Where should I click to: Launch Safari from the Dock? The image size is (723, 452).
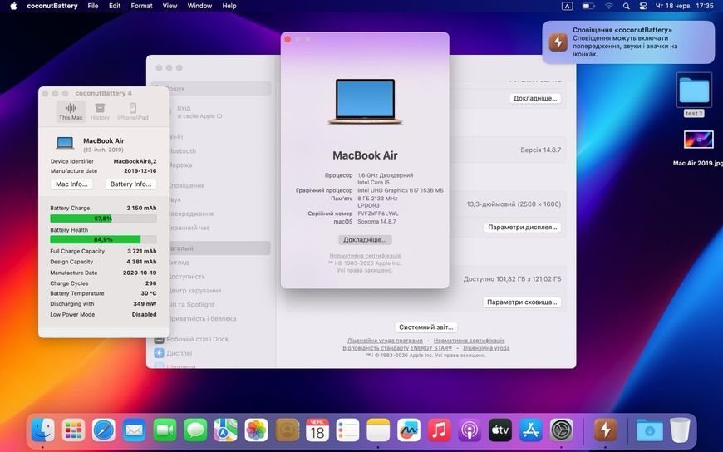click(x=104, y=430)
